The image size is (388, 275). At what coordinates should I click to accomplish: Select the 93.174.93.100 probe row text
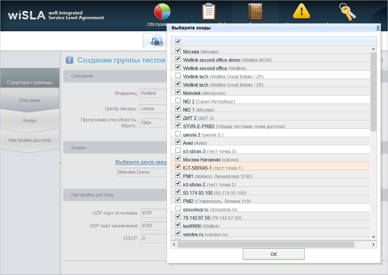215,193
